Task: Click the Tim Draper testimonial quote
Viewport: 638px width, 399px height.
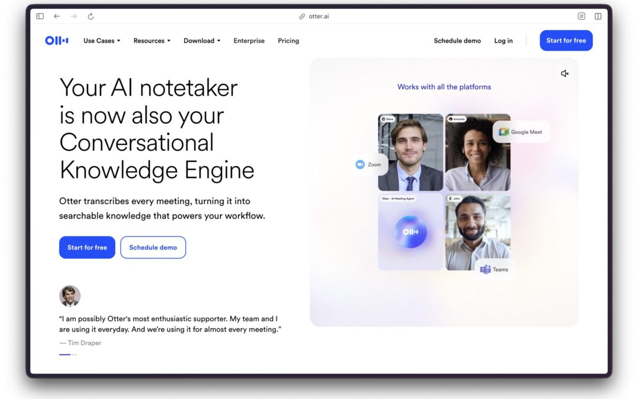Action: (170, 324)
